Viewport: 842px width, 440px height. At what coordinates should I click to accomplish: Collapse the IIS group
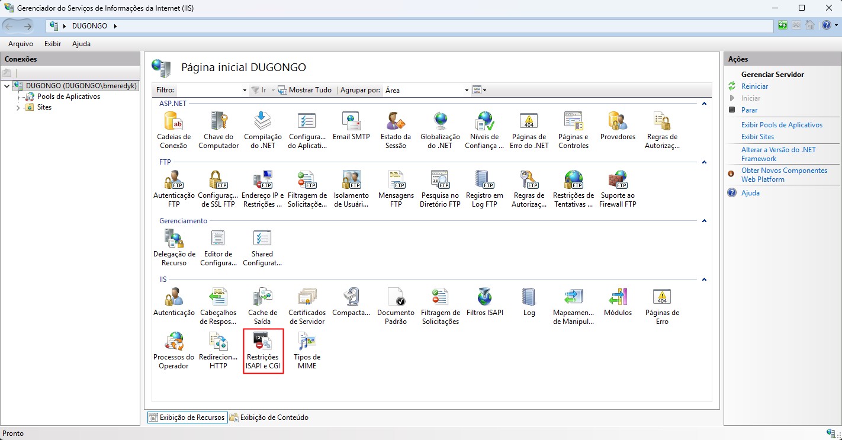pos(704,280)
